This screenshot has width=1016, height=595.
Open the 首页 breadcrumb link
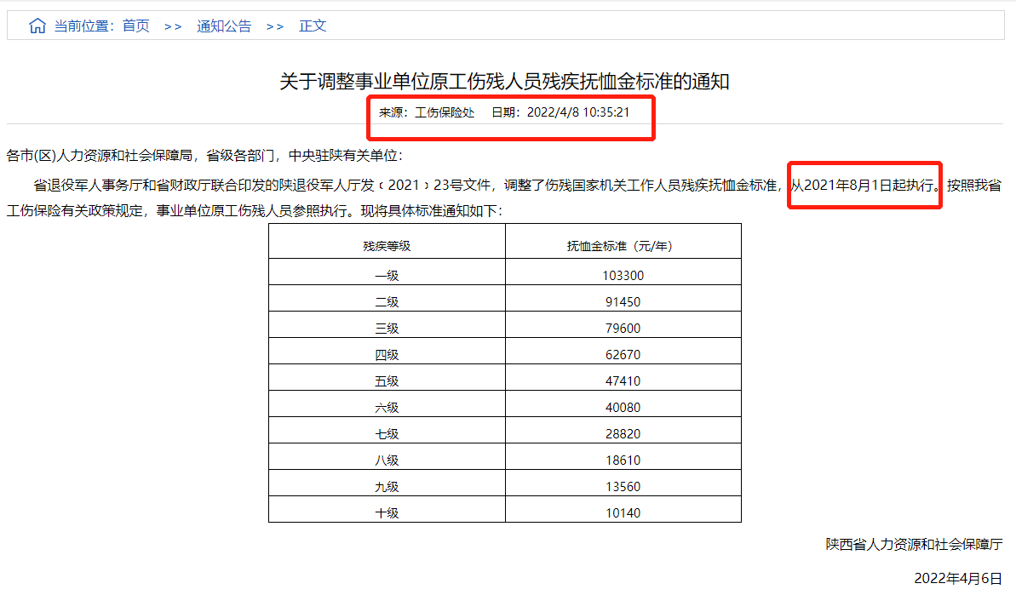point(136,26)
